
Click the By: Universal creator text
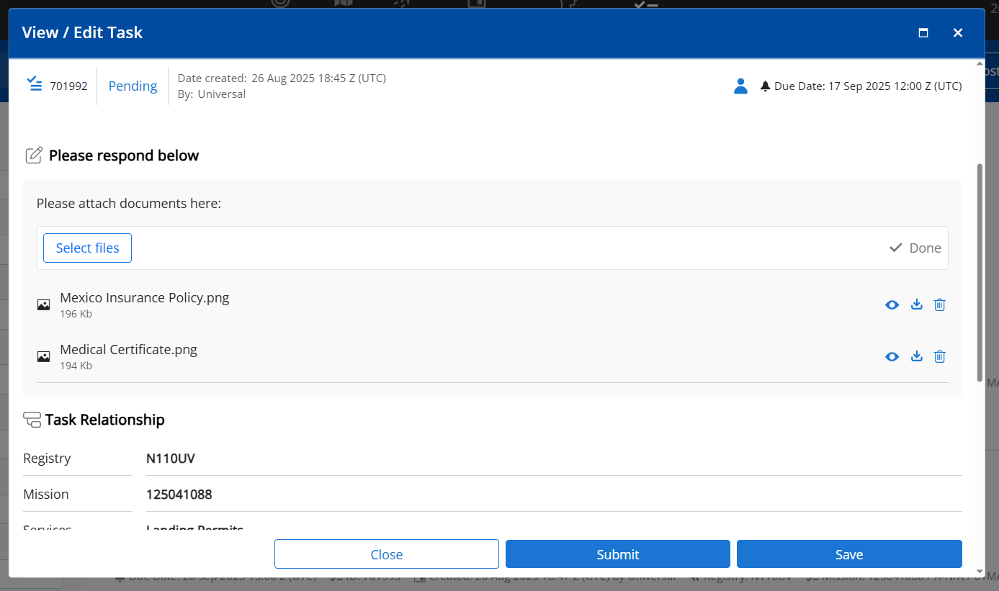click(212, 94)
